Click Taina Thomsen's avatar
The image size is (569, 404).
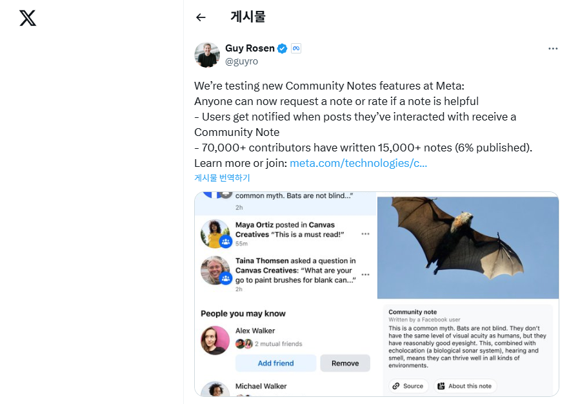[x=215, y=271]
